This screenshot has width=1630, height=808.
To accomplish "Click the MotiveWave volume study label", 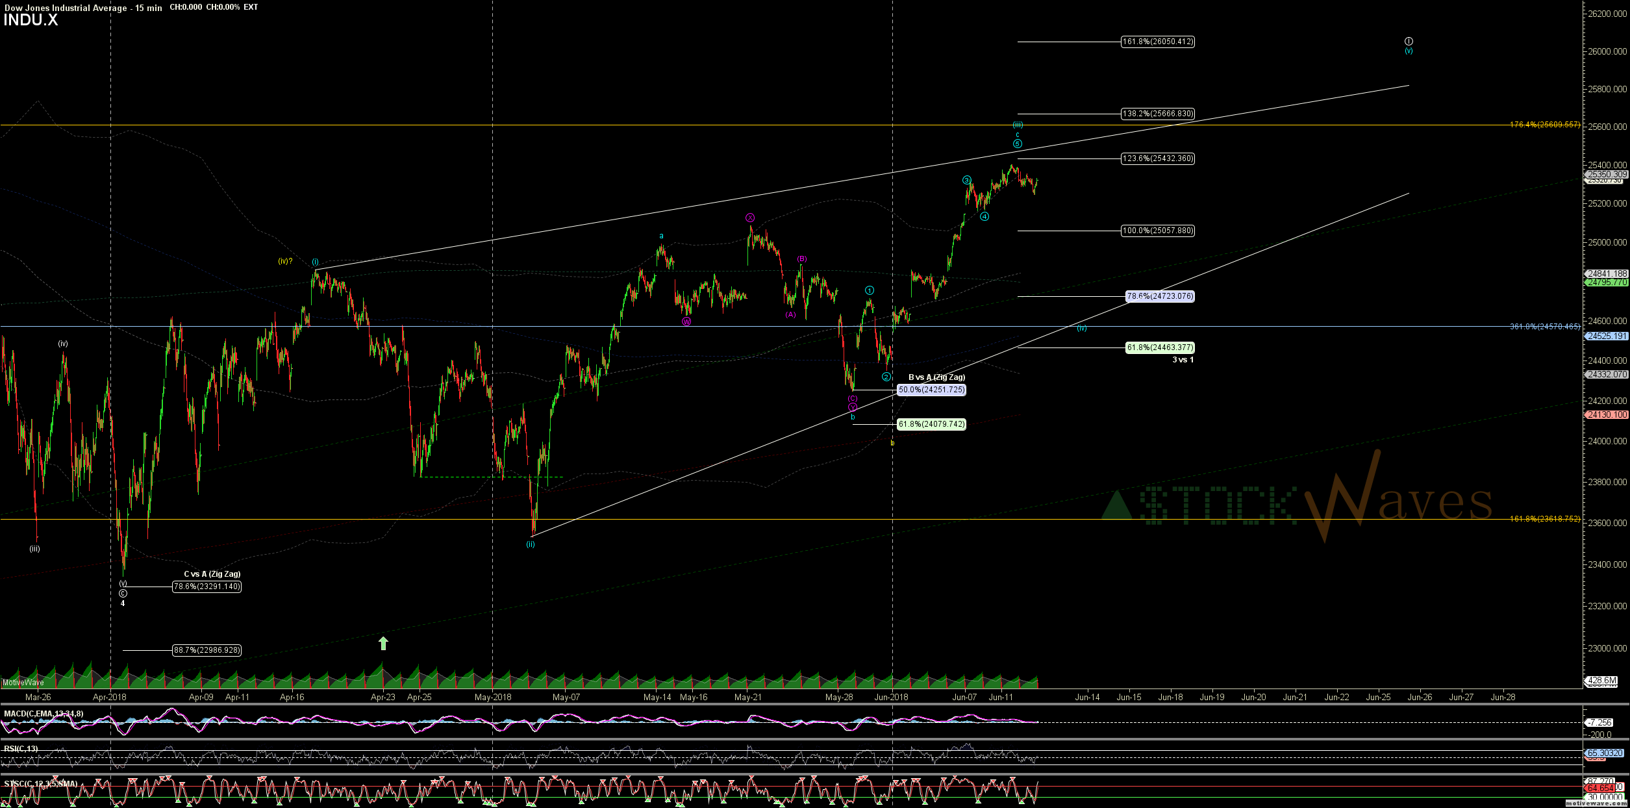I will pos(23,683).
